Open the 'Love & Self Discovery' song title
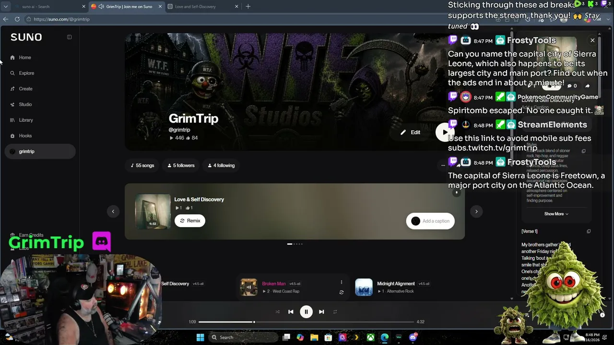 click(199, 199)
